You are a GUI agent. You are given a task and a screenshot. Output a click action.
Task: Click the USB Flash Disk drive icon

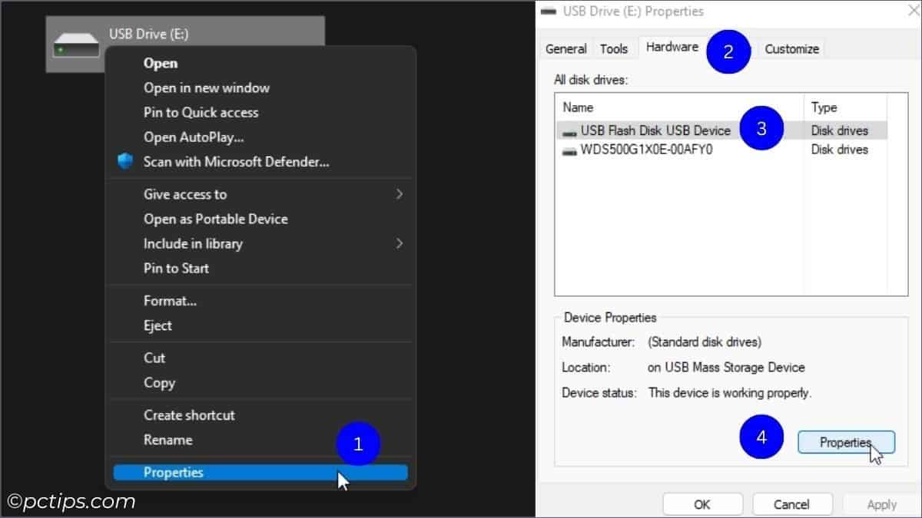tap(569, 132)
